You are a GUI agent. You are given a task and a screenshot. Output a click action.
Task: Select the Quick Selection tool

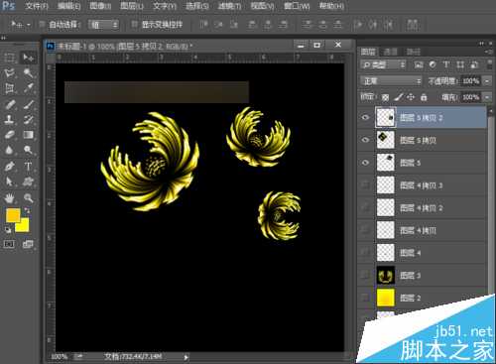[x=28, y=72]
